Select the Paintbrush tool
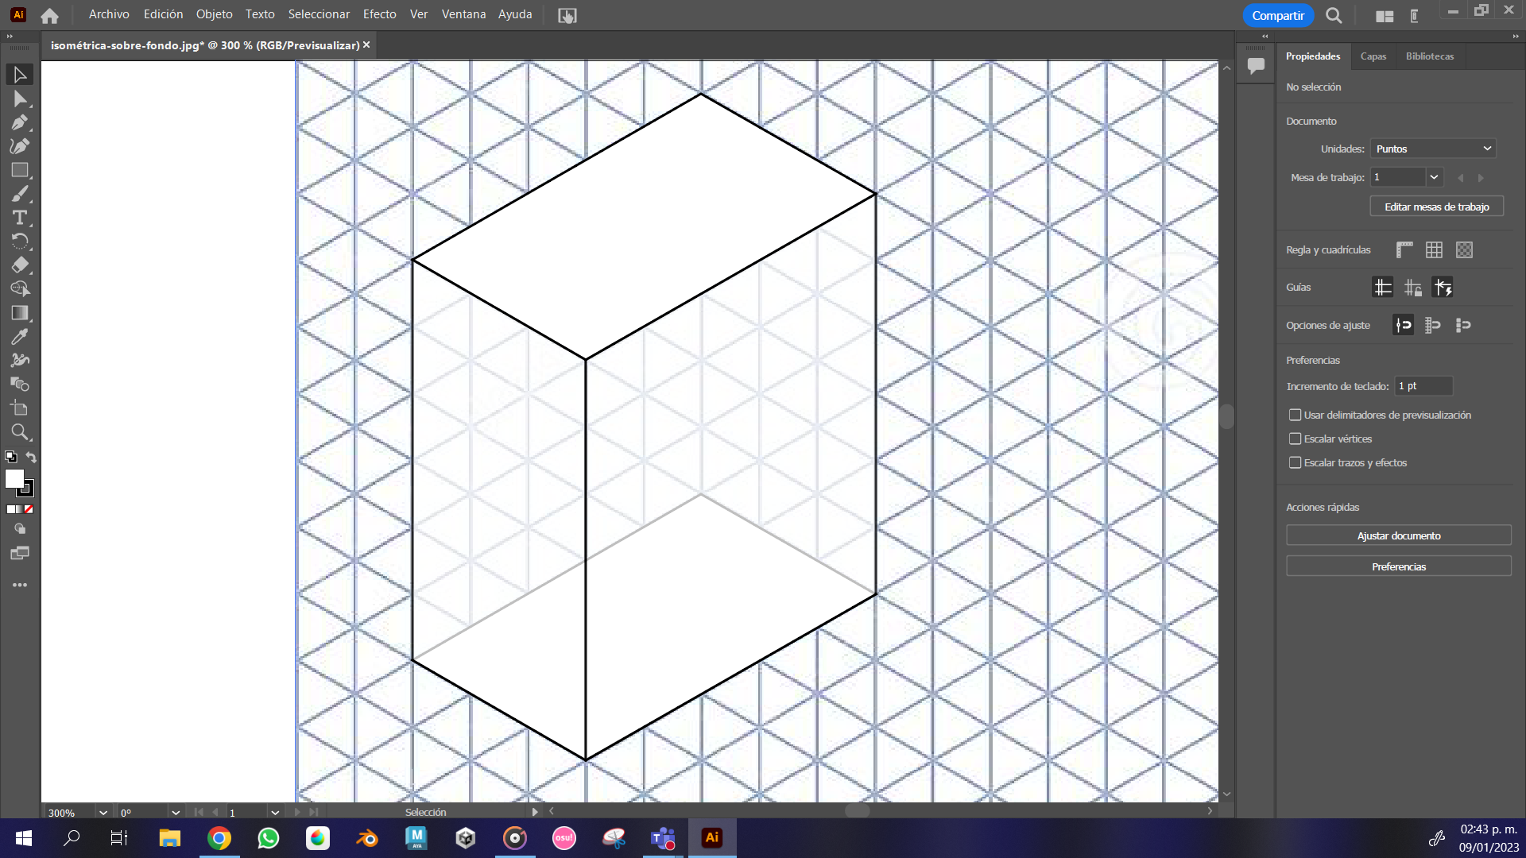1526x858 pixels. 20,194
